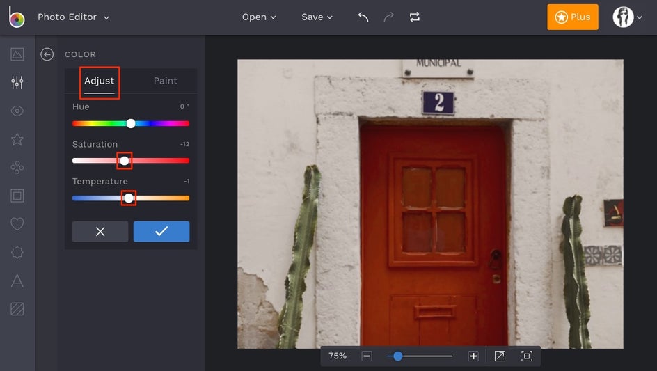This screenshot has width=657, height=371.
Task: Click the Hue slider handle
Action: click(131, 123)
